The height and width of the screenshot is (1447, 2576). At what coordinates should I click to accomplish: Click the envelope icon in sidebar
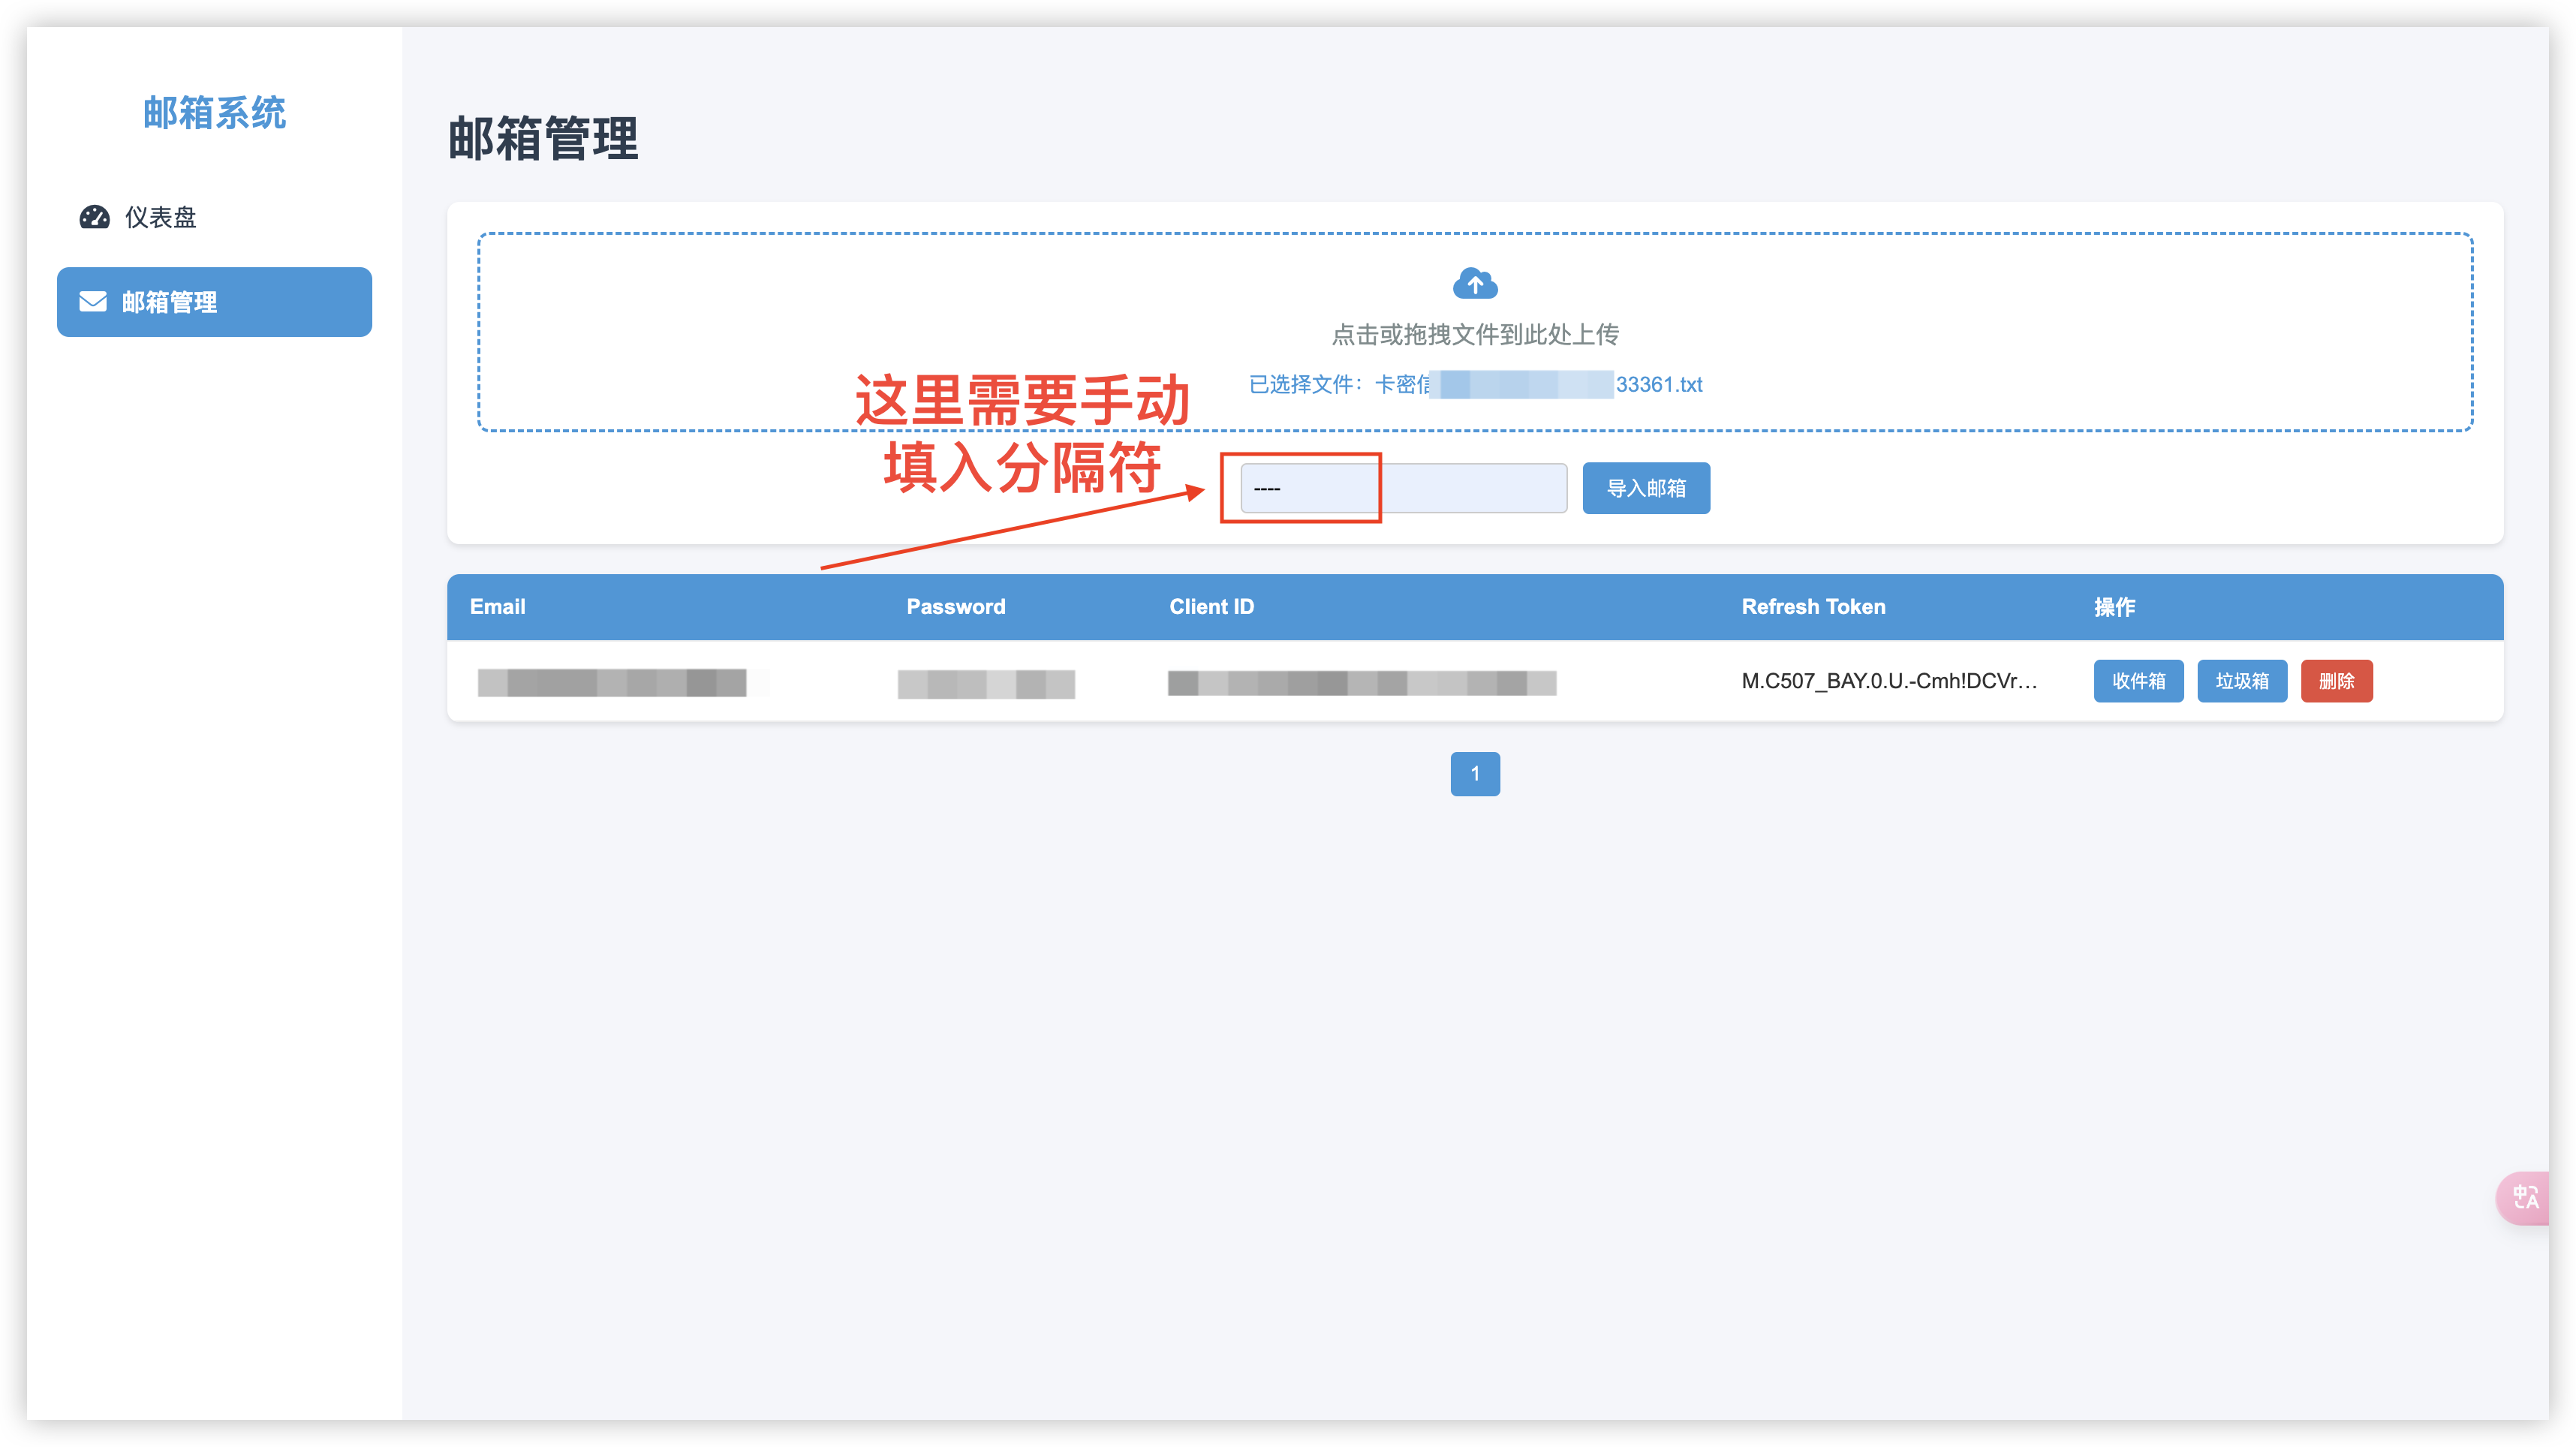pyautogui.click(x=93, y=302)
